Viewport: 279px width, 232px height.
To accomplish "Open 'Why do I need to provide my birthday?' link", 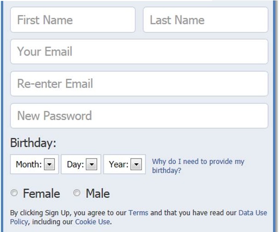I will (198, 166).
